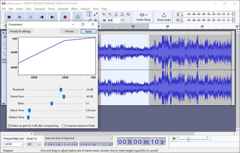Collapse the track using bottom-left arrow
The image size is (240, 153).
[x=3, y=104]
